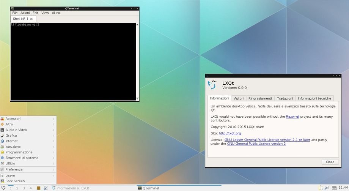Click the LXQt bird logo in dialog
This screenshot has height=191, width=349.
pyautogui.click(x=212, y=84)
